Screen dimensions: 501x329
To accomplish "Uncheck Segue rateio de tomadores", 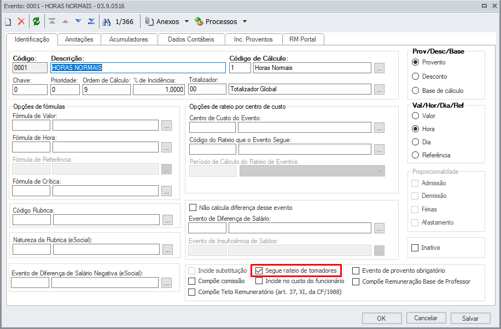I will coord(259,271).
